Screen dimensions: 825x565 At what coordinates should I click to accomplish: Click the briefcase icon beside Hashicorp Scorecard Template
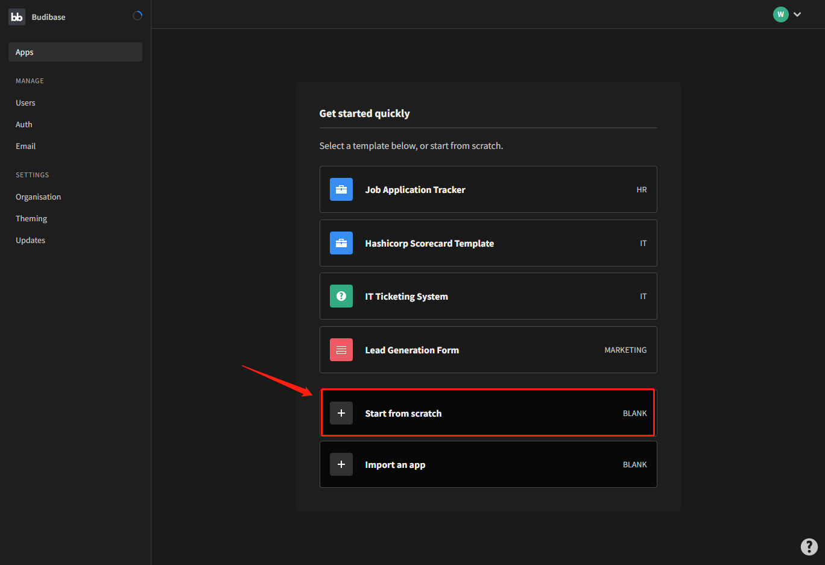(341, 243)
